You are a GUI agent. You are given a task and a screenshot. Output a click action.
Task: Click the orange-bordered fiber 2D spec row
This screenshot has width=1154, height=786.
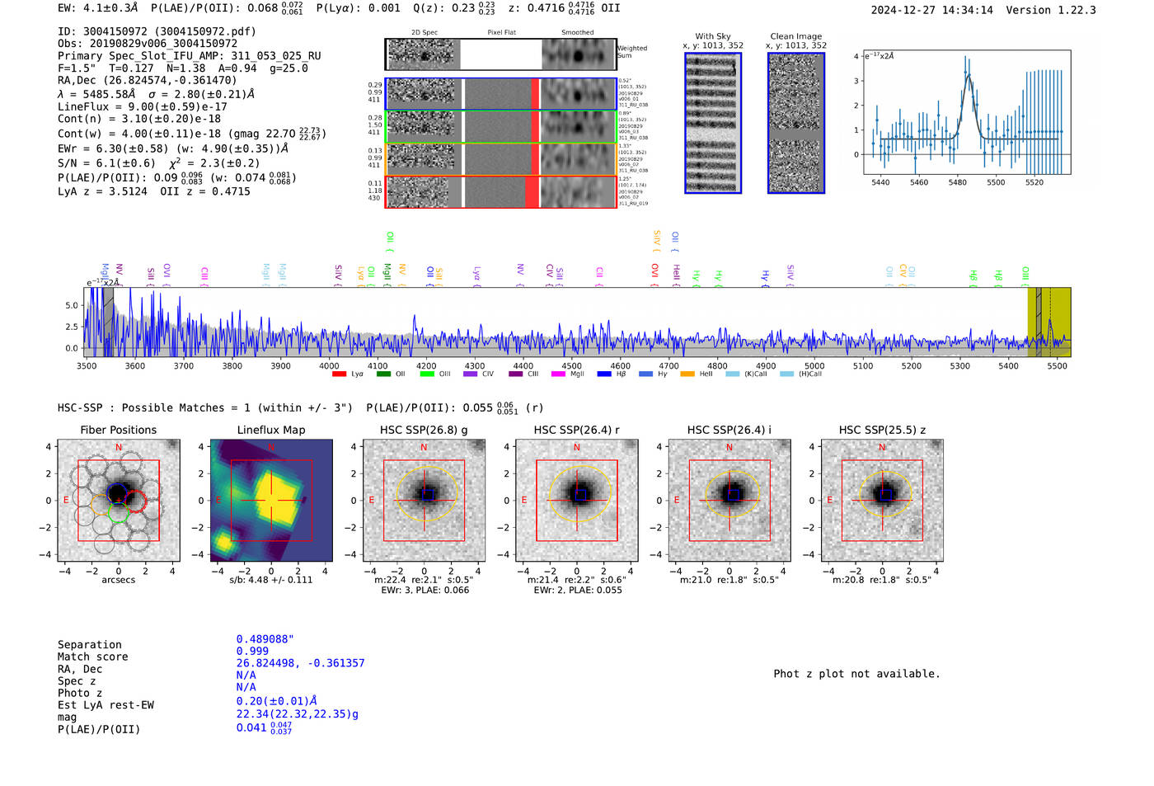click(x=501, y=160)
